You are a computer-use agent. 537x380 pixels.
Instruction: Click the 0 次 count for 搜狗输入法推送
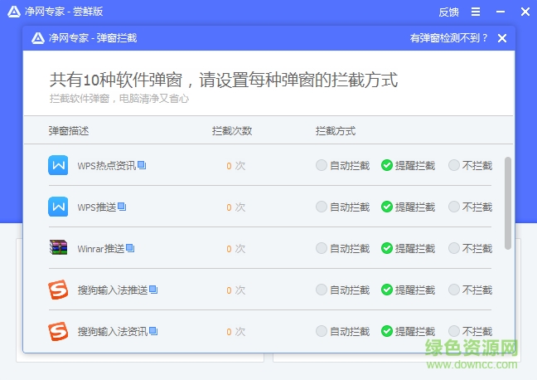click(235, 290)
